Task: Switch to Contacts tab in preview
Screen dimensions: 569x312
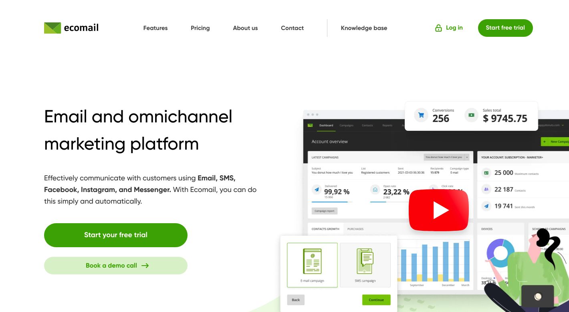Action: point(367,126)
